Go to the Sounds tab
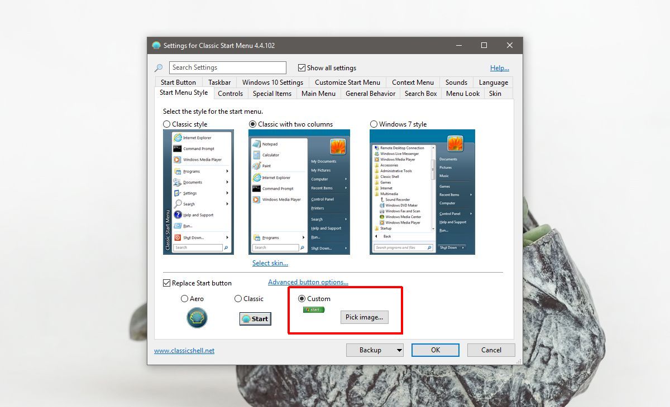This screenshot has height=407, width=670. pos(456,82)
